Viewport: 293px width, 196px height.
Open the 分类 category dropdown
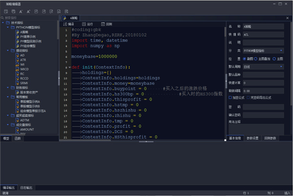pyautogui.click(x=263, y=50)
